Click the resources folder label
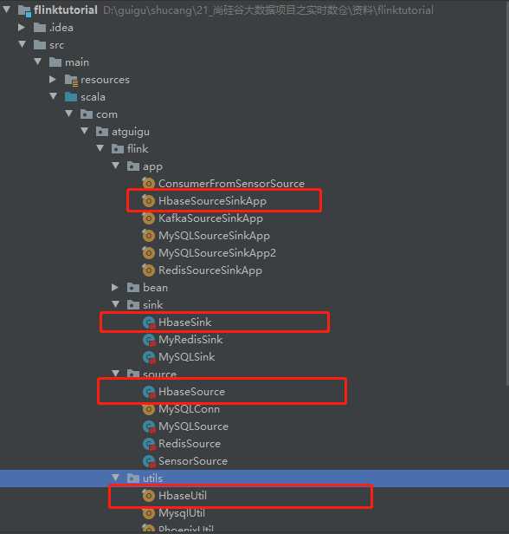Viewport: 509px width, 534px height. [x=106, y=80]
